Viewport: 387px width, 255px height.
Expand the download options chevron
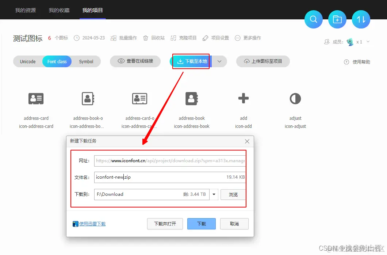click(x=219, y=61)
